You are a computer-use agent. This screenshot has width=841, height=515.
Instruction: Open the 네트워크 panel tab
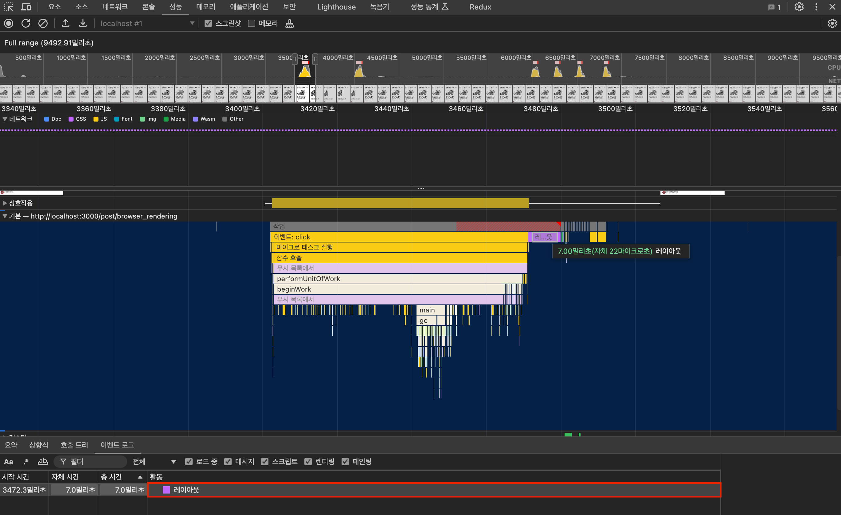[x=115, y=7]
